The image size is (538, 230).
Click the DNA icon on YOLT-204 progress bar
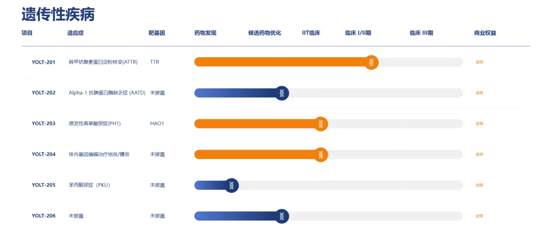(321, 154)
